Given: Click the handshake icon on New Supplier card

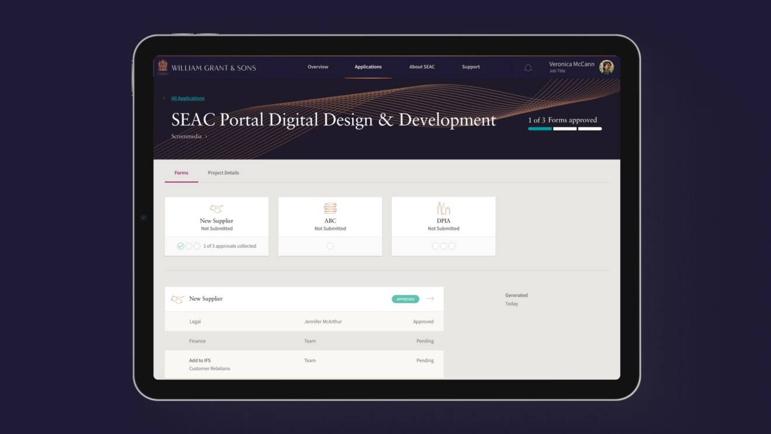Looking at the screenshot, I should click(217, 209).
